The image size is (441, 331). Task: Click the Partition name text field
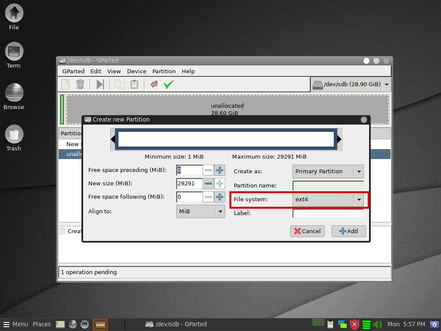tap(328, 186)
